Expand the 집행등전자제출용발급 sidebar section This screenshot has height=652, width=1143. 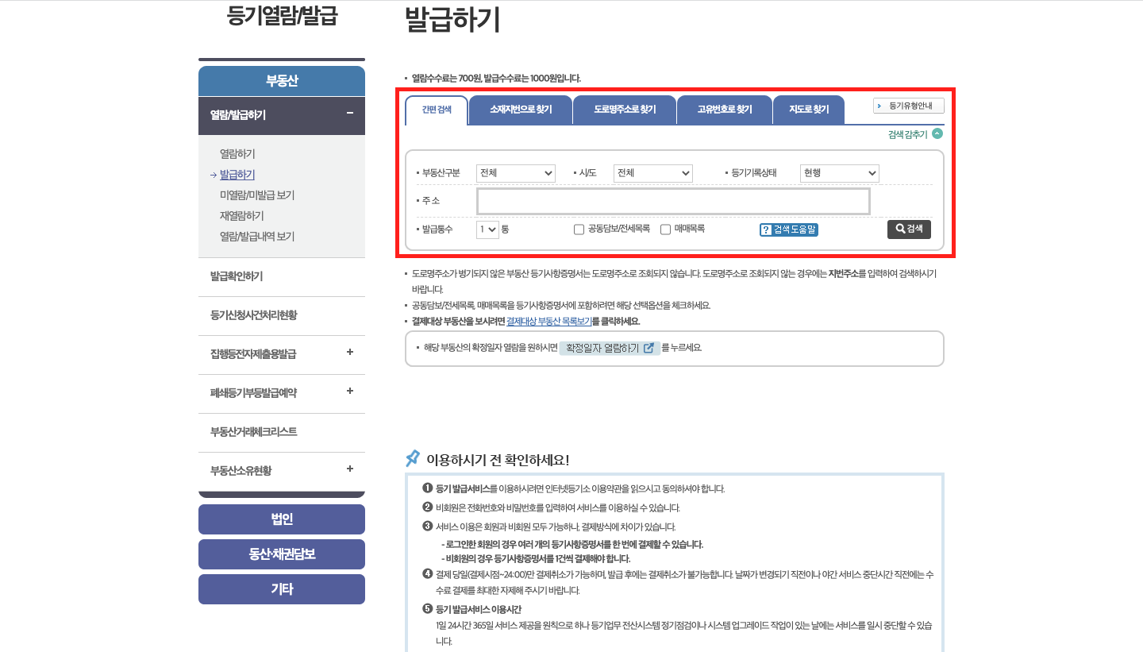(281, 354)
